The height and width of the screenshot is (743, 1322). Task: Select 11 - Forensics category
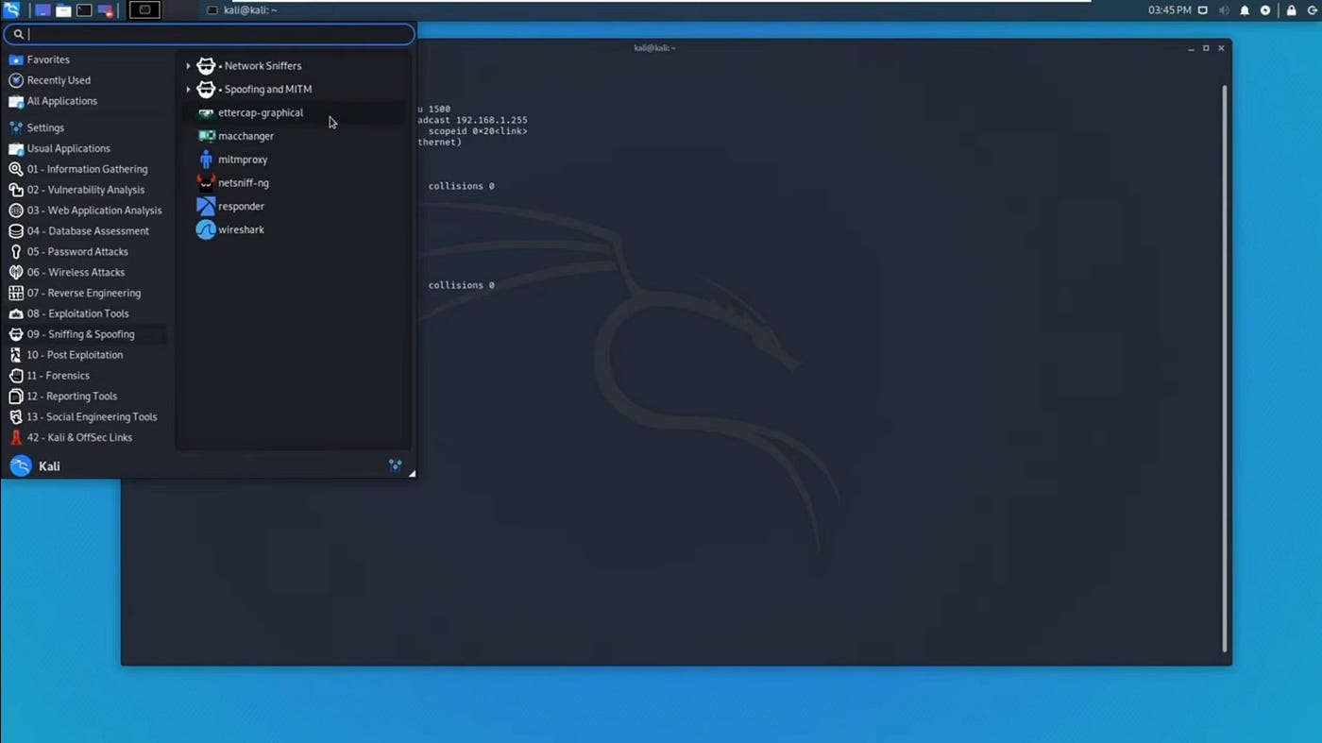tap(87, 376)
